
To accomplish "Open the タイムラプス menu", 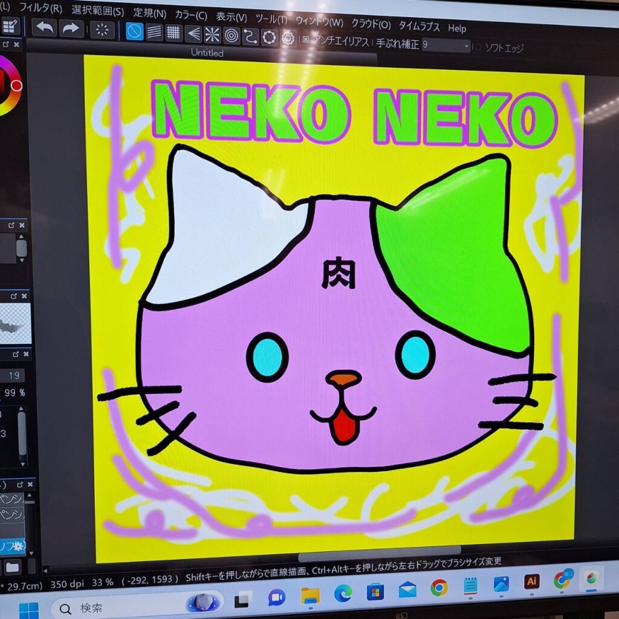I will tap(419, 27).
